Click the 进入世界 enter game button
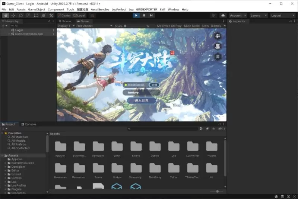The image size is (298, 199). [x=141, y=101]
